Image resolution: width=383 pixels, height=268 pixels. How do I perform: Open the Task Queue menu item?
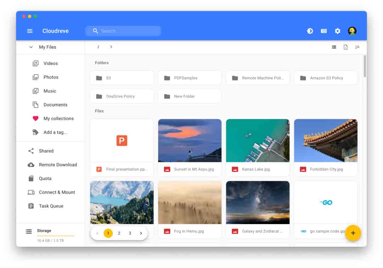click(51, 206)
